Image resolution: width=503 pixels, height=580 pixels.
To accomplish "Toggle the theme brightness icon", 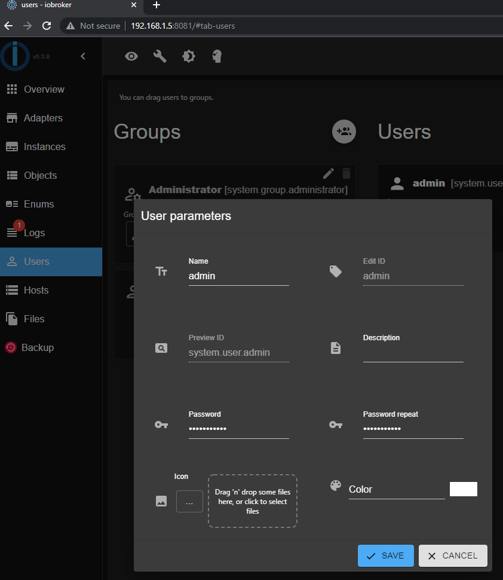I will tap(188, 56).
